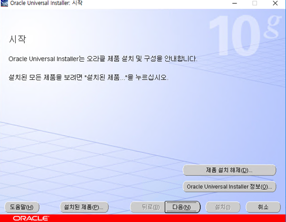Go back with the 뒤로(B) button

[148, 207]
